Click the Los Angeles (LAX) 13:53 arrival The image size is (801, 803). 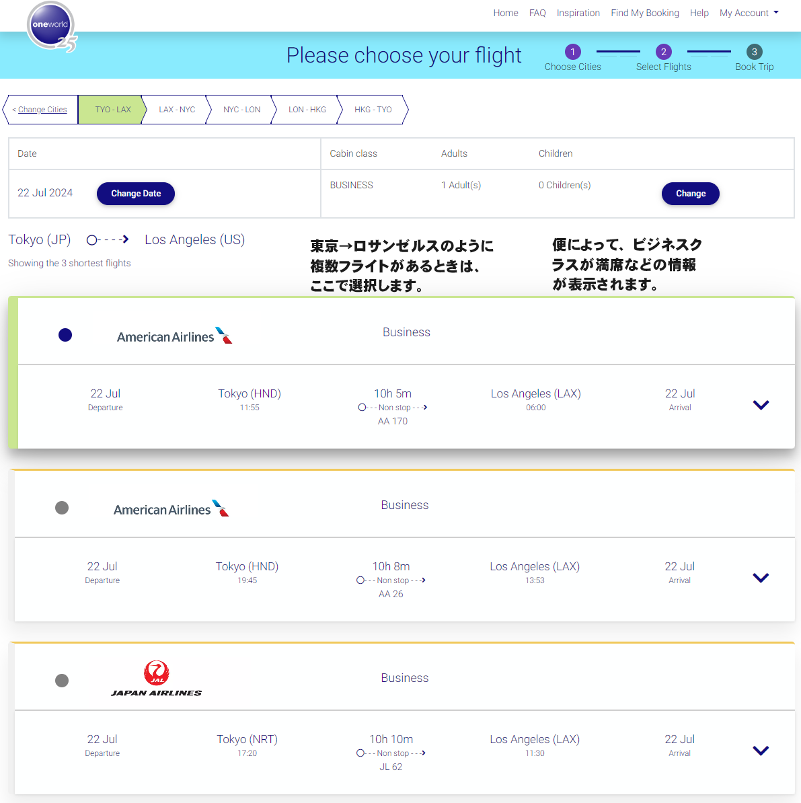click(x=535, y=572)
